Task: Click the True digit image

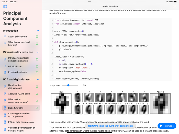Action: tap(61, 104)
